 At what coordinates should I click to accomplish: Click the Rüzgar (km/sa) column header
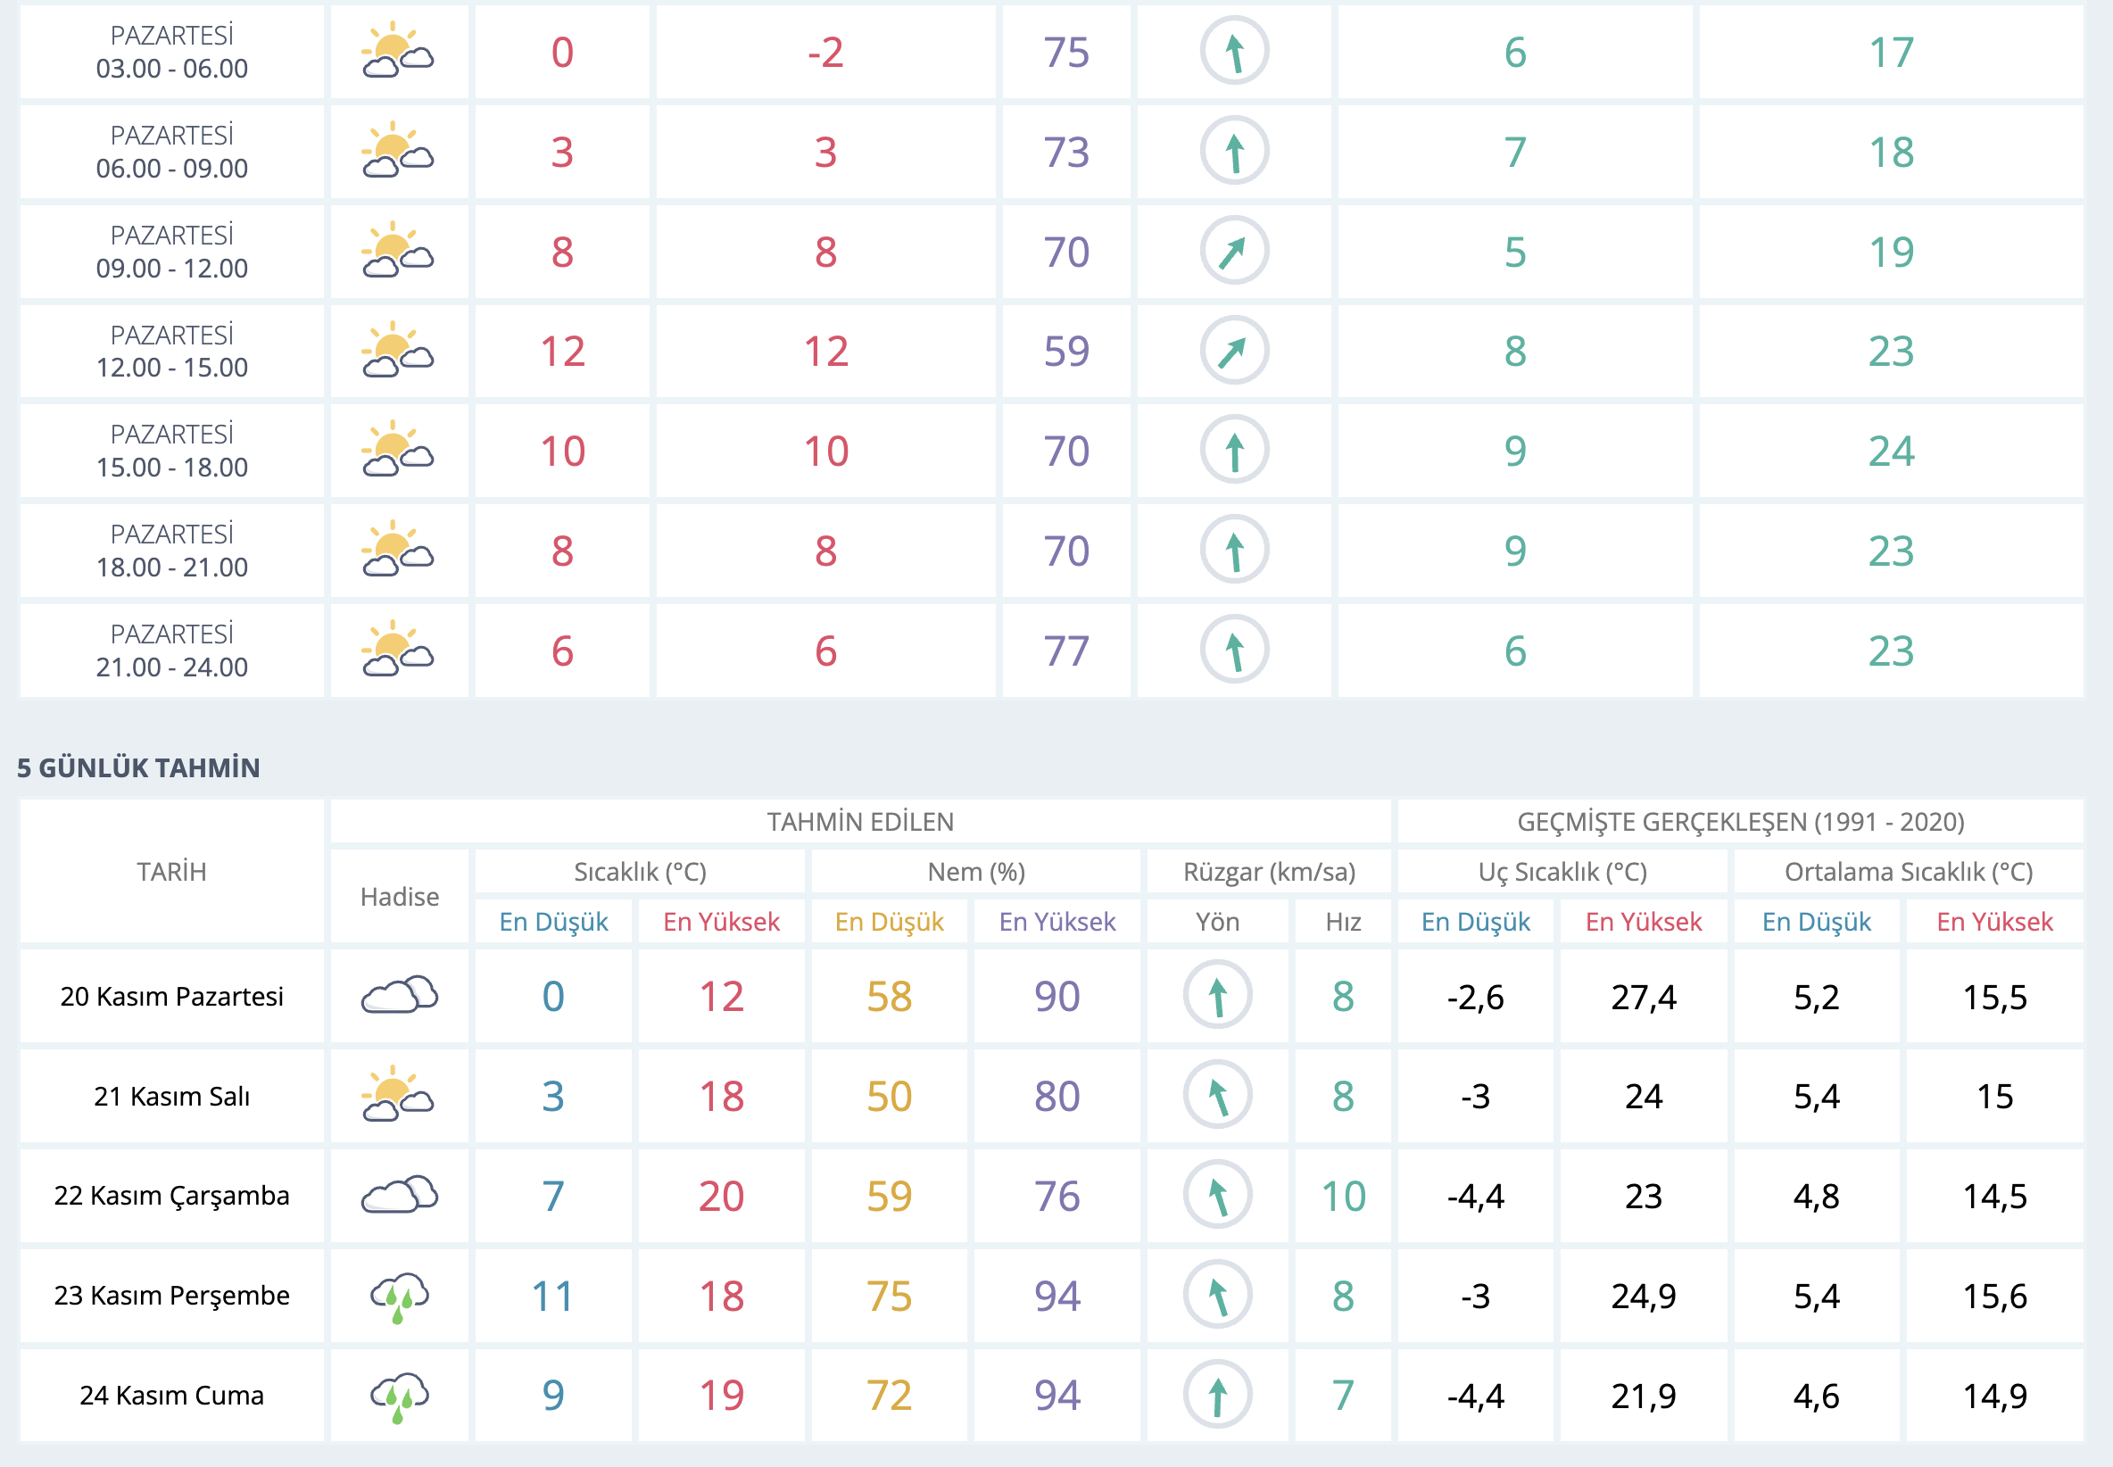tap(1268, 873)
